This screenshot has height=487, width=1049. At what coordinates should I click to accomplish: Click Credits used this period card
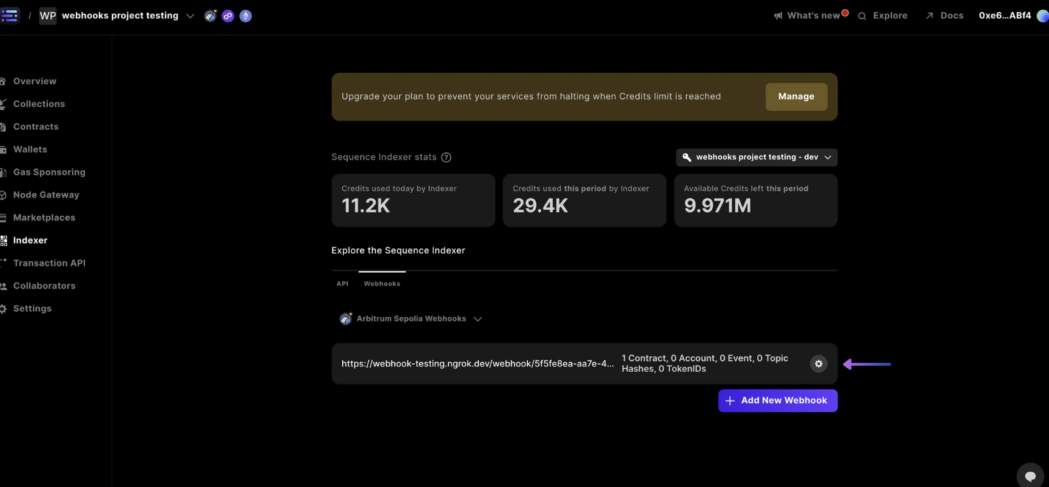pos(584,200)
